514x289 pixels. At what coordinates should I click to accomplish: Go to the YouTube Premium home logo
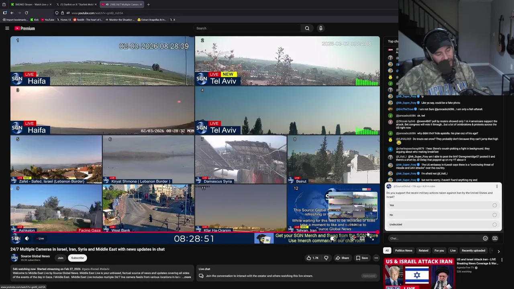25,28
